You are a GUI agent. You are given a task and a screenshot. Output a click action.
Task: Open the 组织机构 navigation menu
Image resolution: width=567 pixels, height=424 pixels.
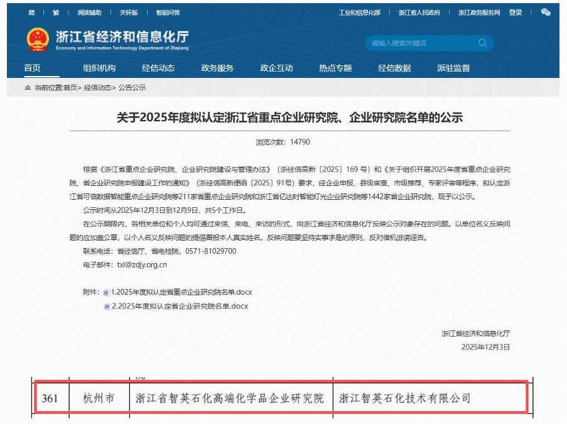click(x=99, y=68)
